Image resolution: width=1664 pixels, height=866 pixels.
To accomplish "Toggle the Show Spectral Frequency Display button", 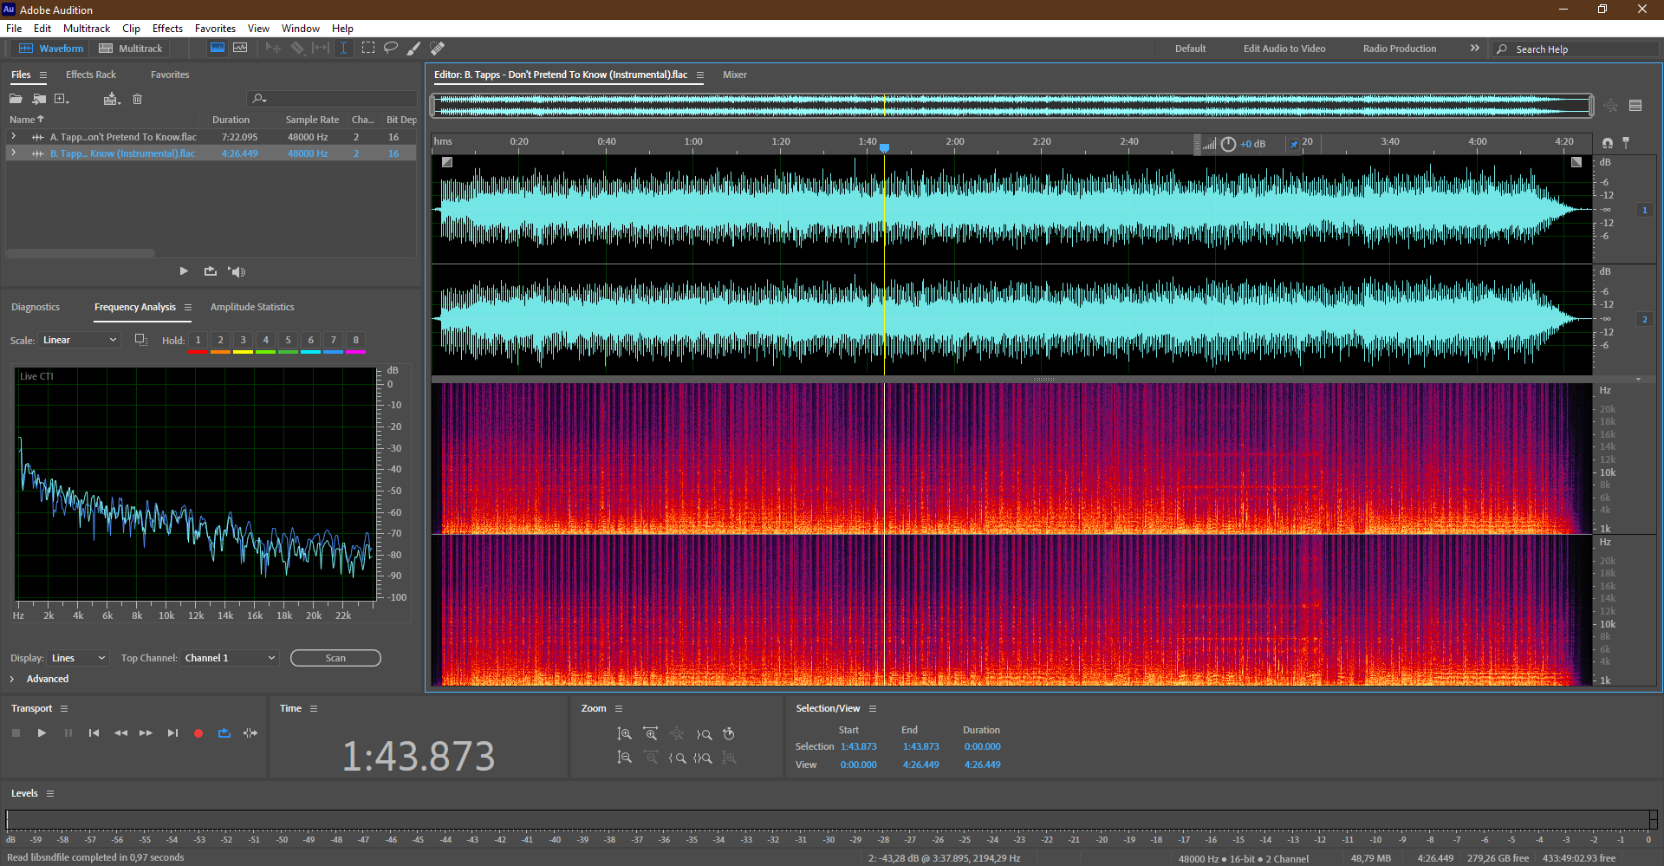I will click(218, 48).
